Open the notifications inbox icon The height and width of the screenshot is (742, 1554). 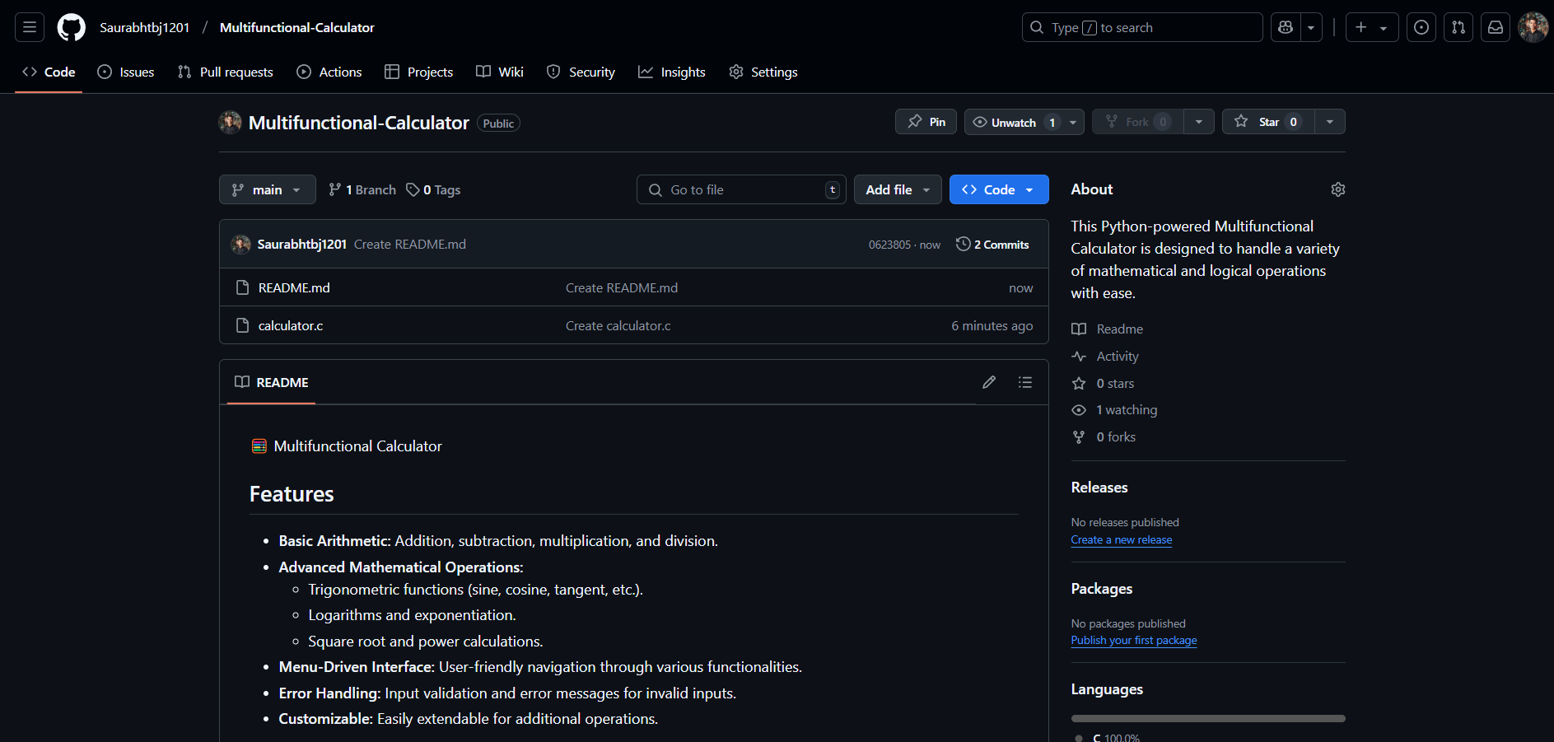coord(1496,27)
